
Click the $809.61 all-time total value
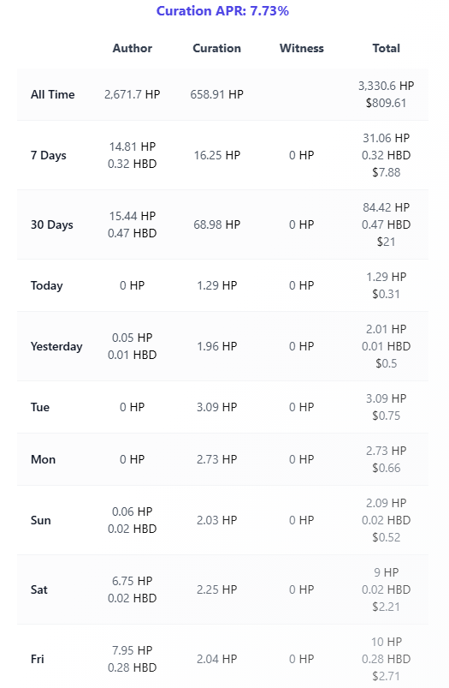click(386, 103)
